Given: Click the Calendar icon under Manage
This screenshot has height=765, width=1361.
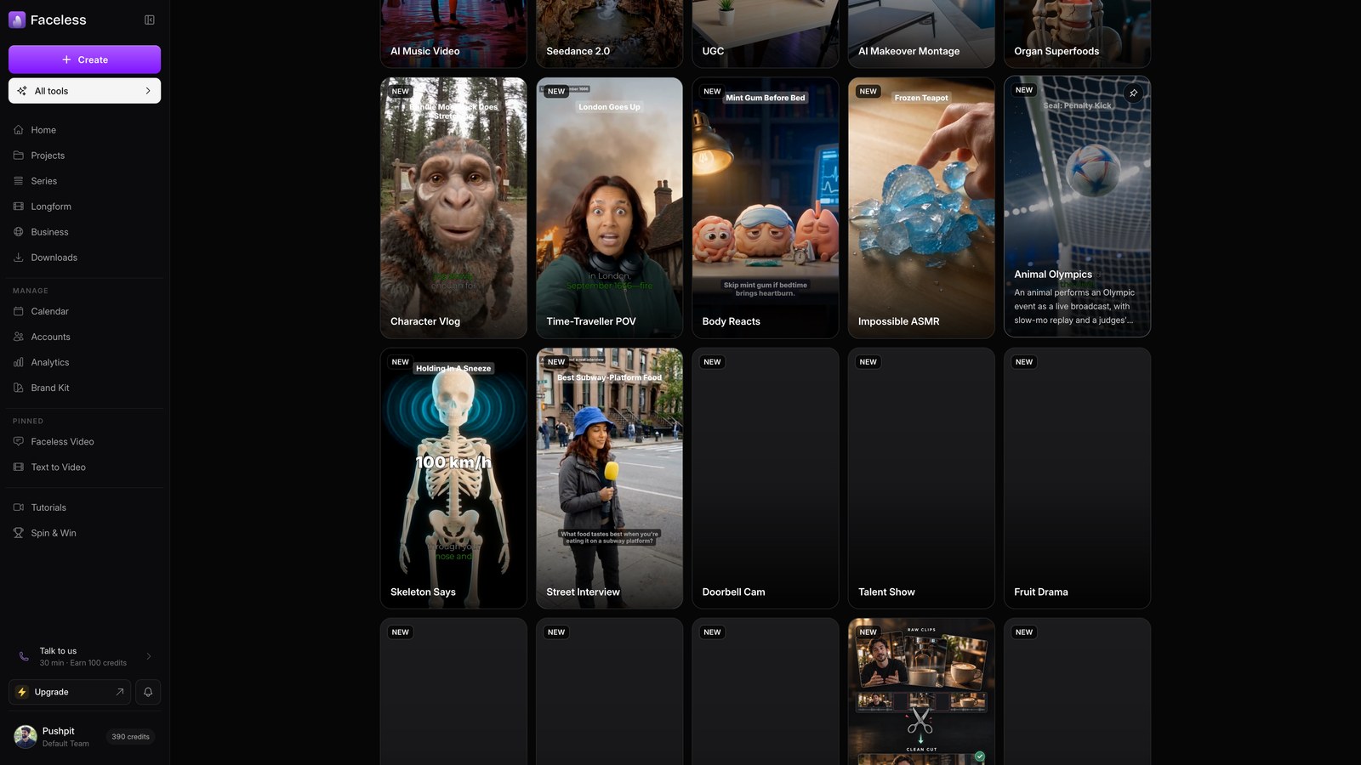Looking at the screenshot, I should [x=19, y=311].
